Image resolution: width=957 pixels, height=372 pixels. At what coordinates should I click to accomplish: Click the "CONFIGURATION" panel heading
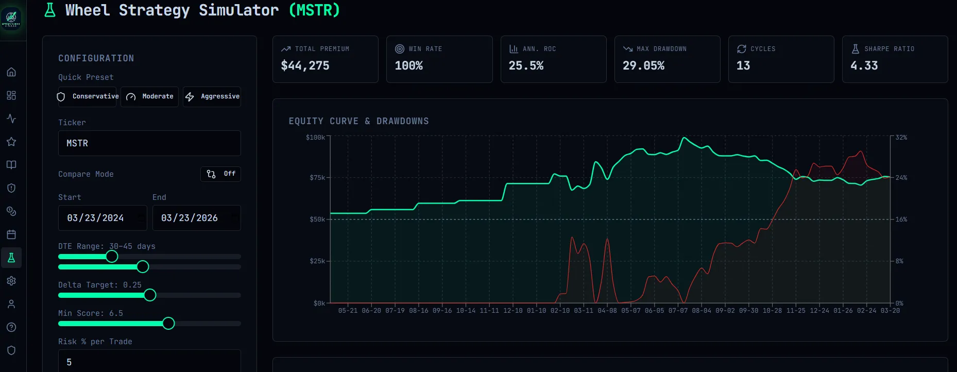pyautogui.click(x=96, y=58)
